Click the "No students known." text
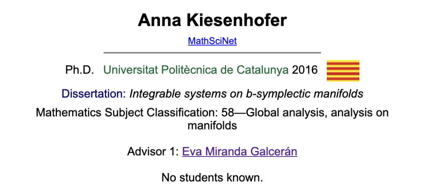Screen dimensions: 421x193 [212, 178]
